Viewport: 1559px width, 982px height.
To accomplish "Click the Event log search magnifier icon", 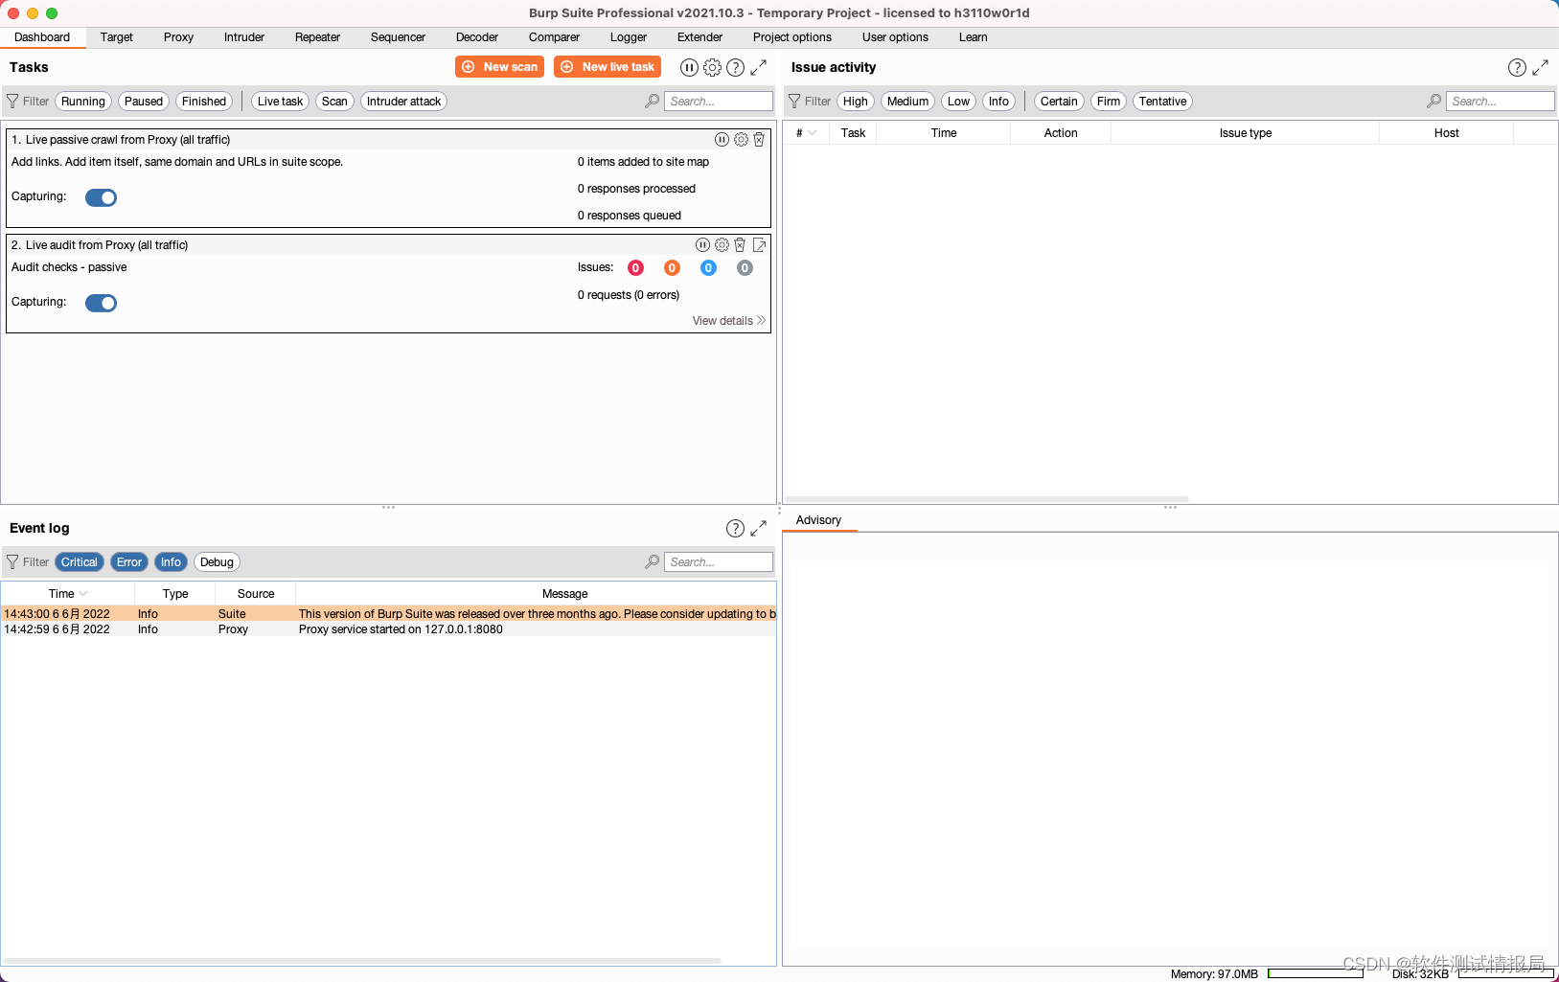I will 653,561.
